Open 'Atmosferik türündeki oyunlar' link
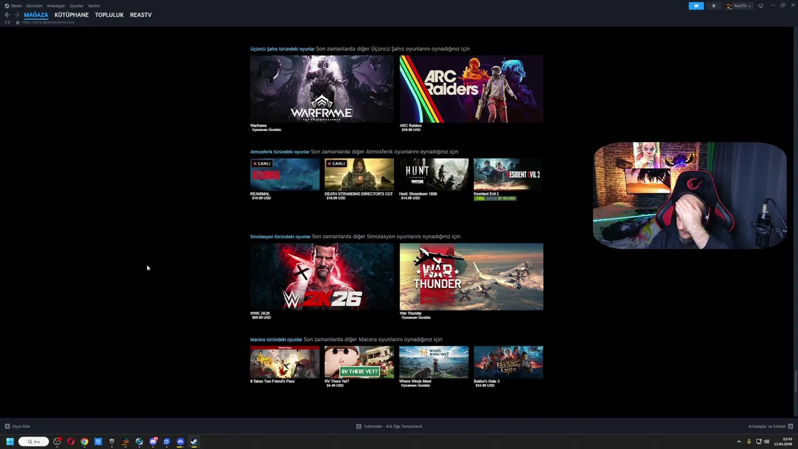 (x=280, y=152)
